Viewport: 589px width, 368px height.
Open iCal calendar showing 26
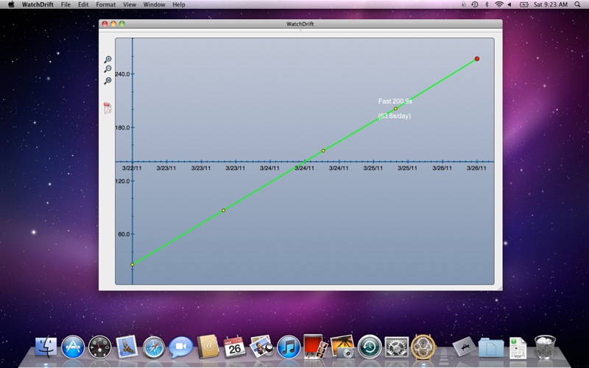tap(234, 346)
